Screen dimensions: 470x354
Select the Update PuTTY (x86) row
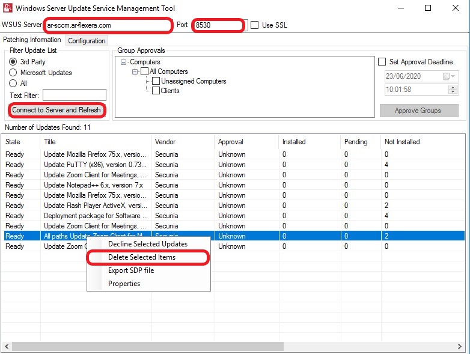pos(234,165)
